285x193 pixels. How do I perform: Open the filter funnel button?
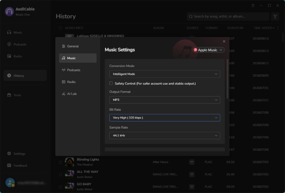[x=275, y=16]
